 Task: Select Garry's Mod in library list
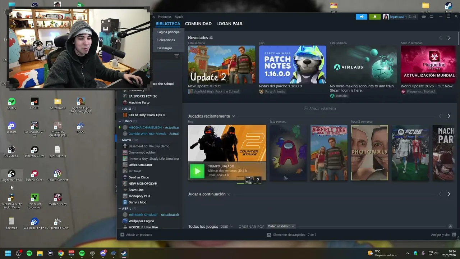tap(137, 202)
